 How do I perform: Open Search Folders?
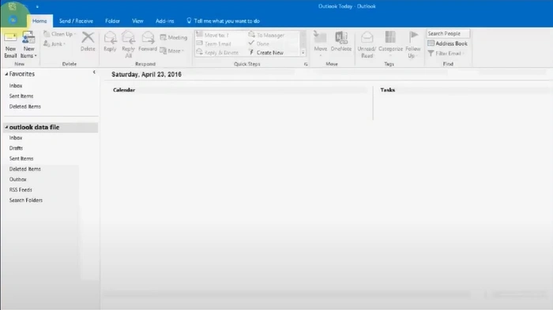(26, 200)
